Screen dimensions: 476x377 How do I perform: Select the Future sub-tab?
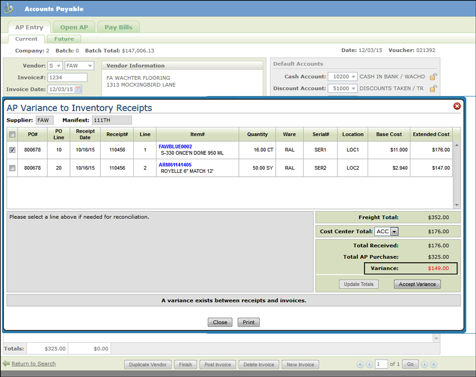64,39
